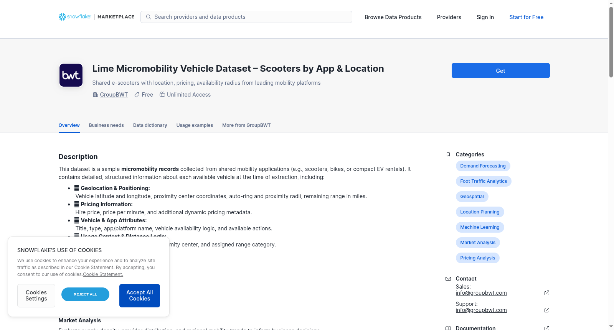The height and width of the screenshot is (330, 614).
Task: Click the page vertical scrollbar
Action: point(611,42)
